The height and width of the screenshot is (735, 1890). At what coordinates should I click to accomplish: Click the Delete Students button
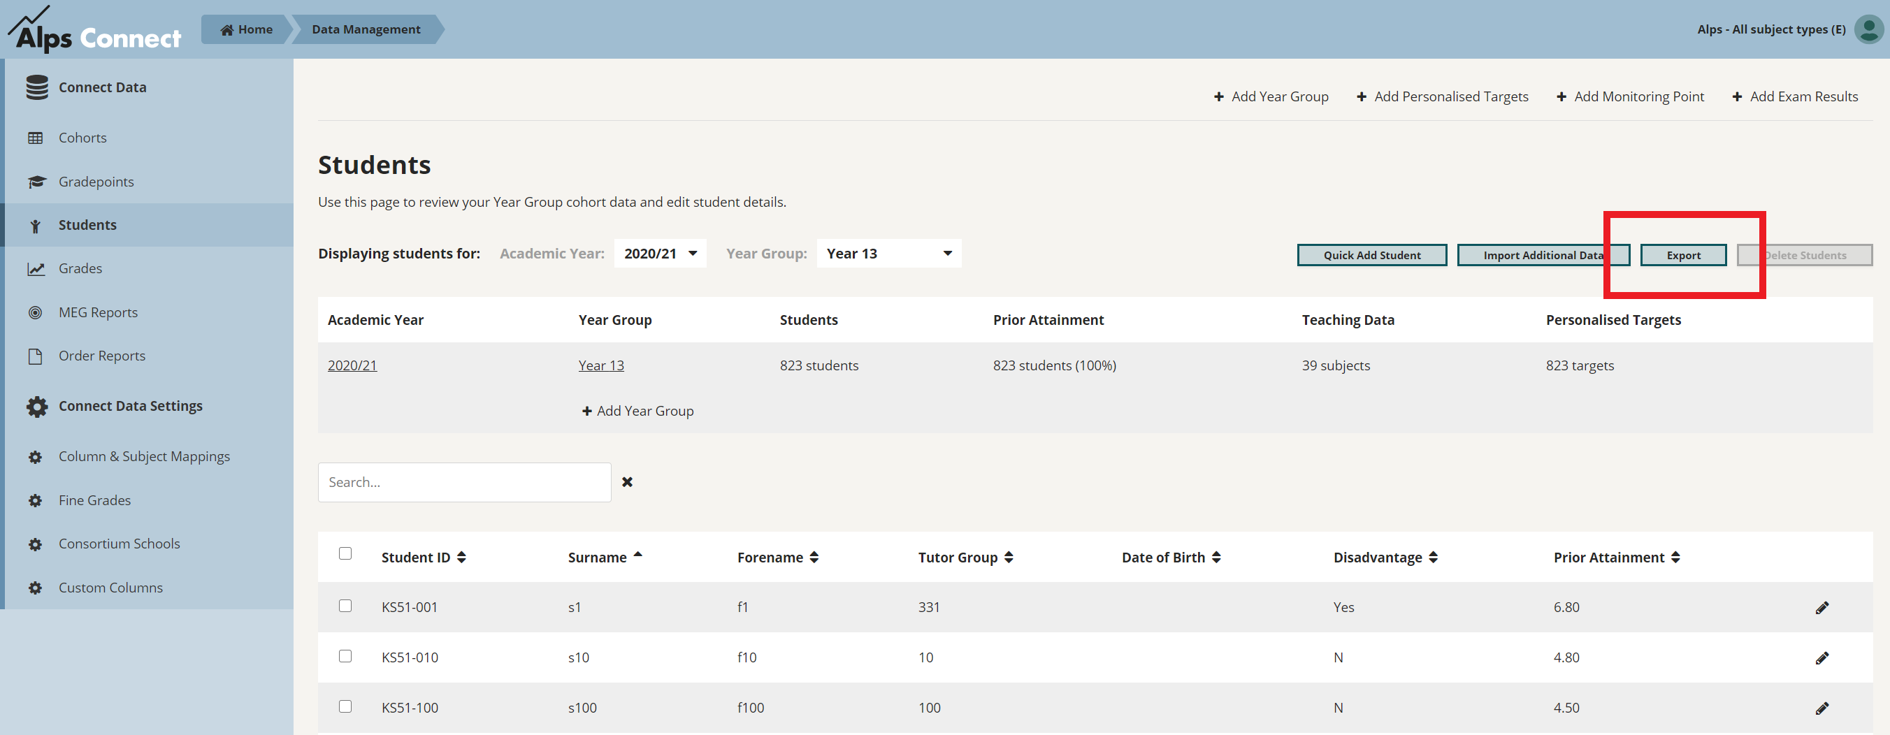click(x=1804, y=255)
